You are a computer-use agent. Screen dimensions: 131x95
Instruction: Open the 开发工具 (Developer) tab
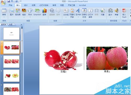(x=71, y=5)
